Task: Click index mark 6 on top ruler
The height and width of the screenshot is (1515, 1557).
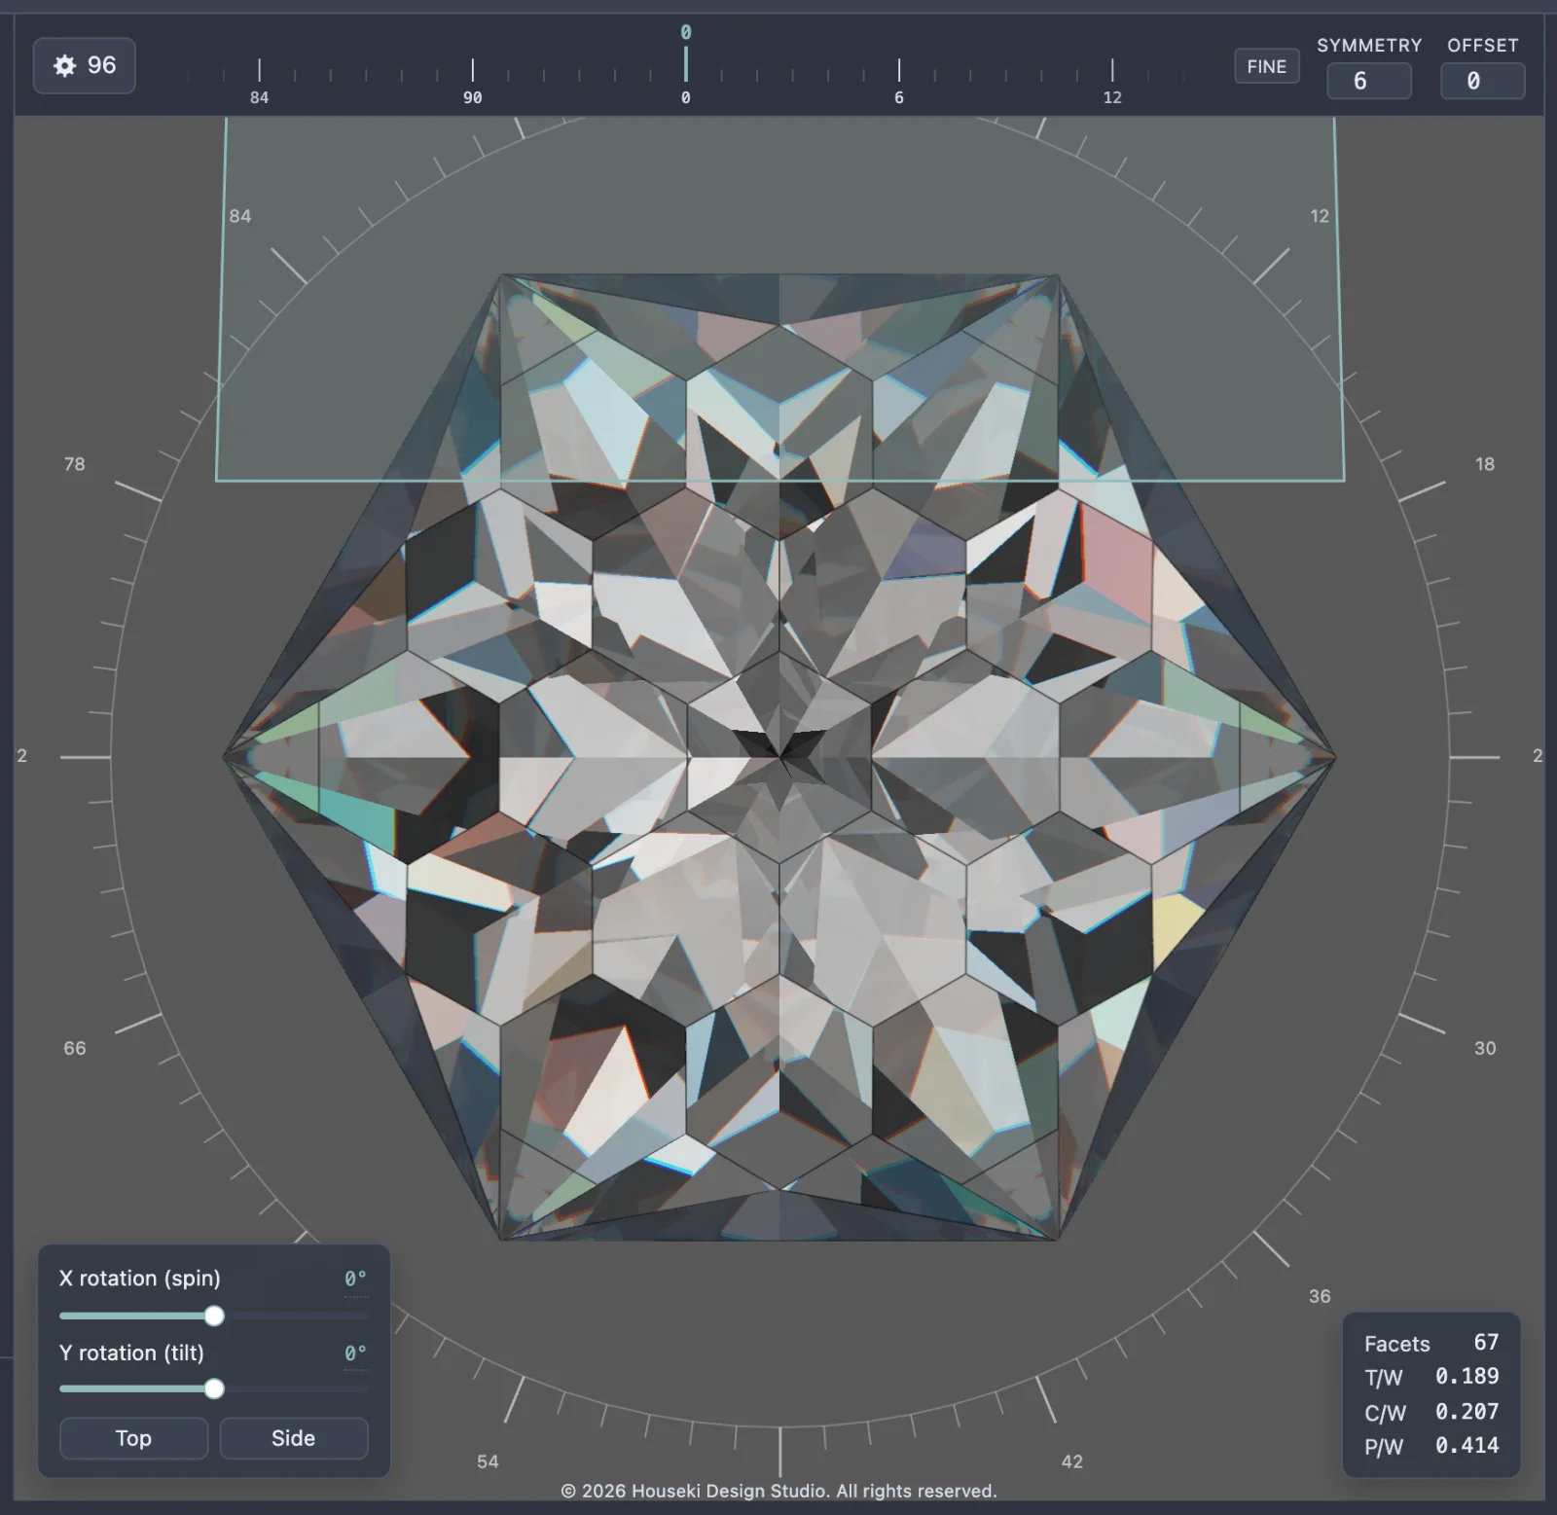Action: [899, 97]
